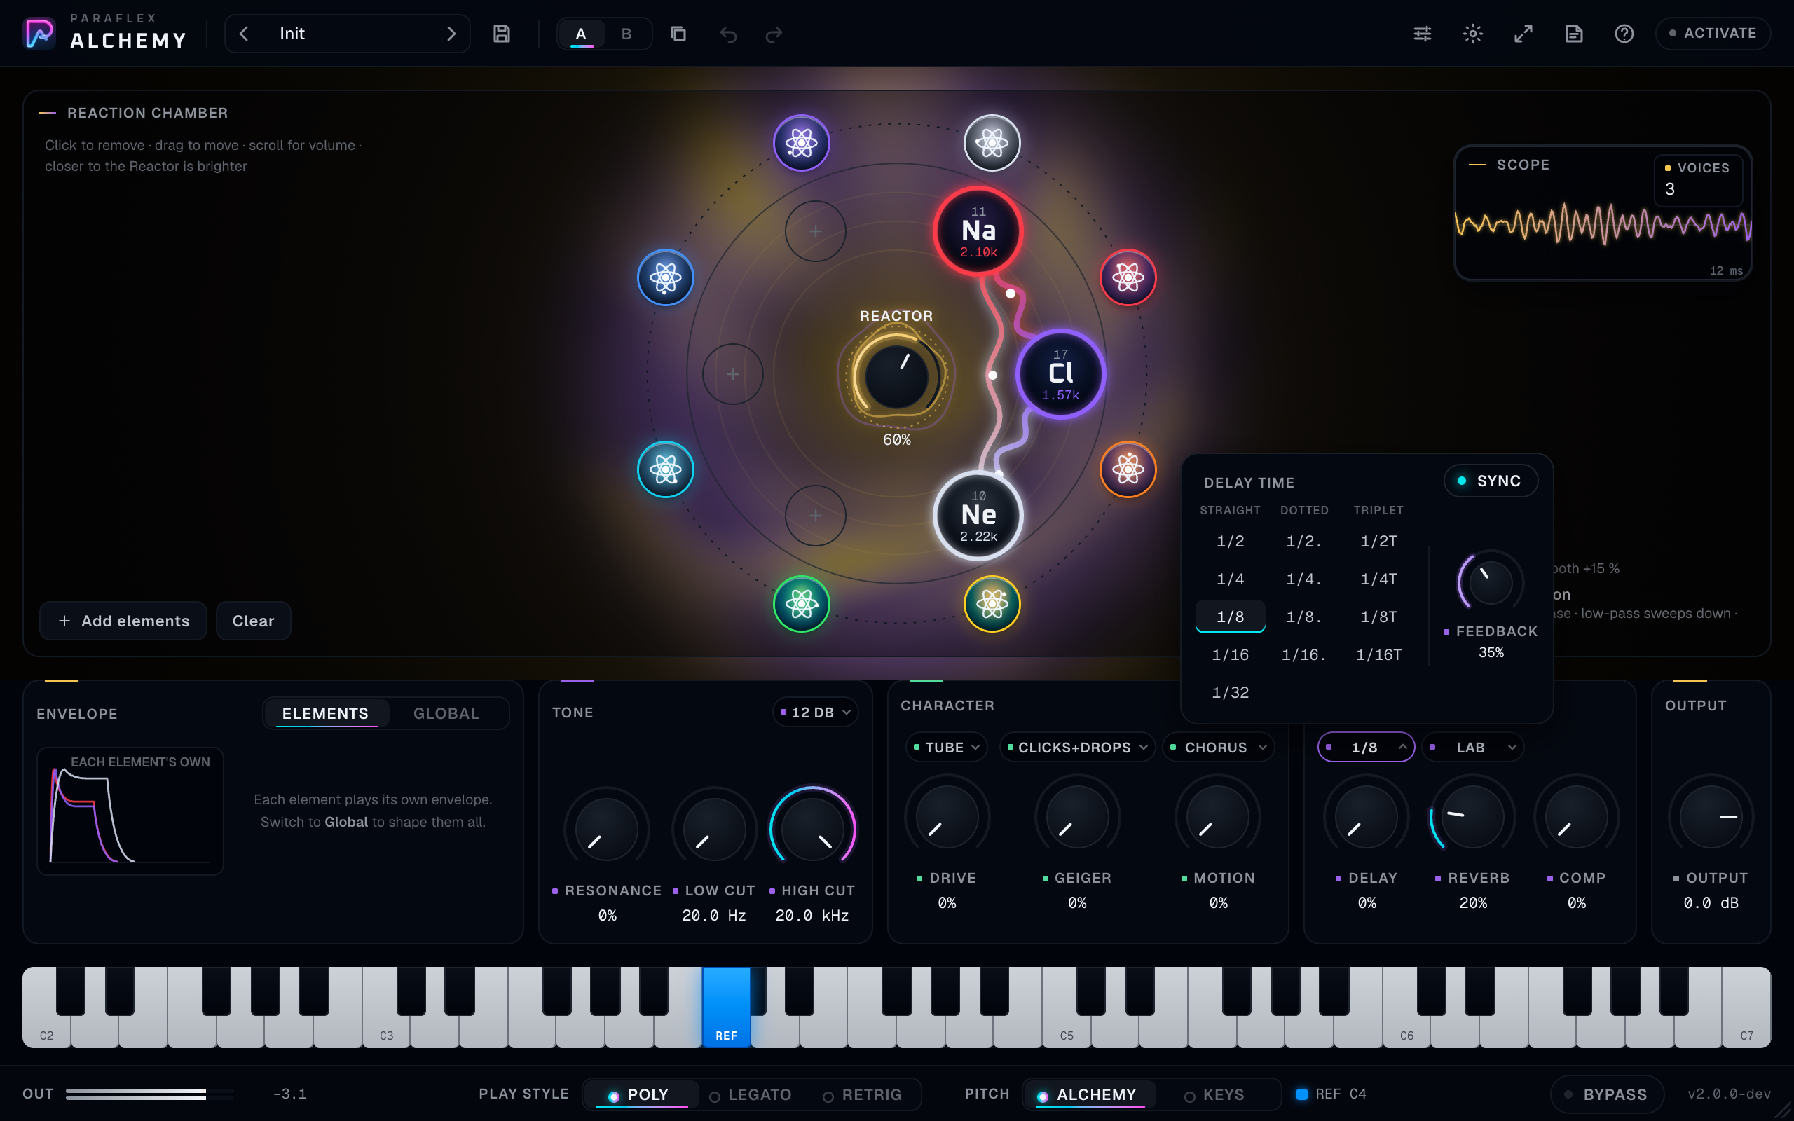
Task: Switch to state B
Action: pyautogui.click(x=626, y=34)
